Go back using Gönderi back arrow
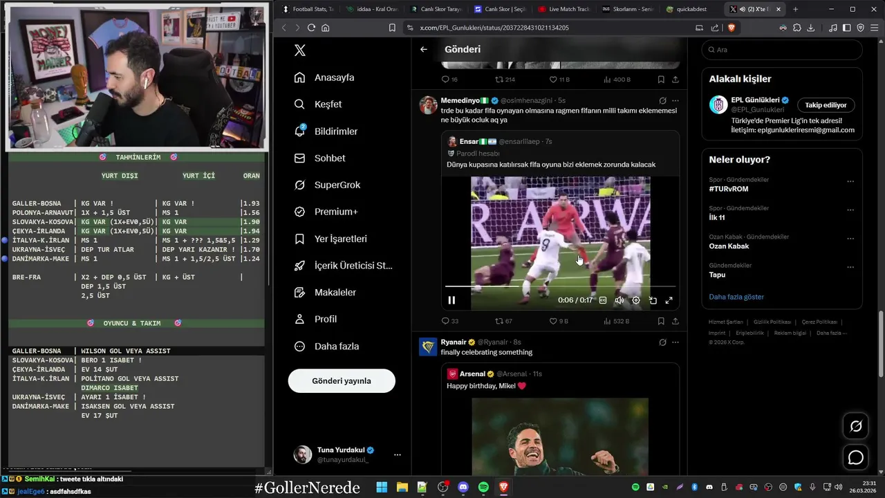Image resolution: width=885 pixels, height=498 pixels. pyautogui.click(x=424, y=50)
